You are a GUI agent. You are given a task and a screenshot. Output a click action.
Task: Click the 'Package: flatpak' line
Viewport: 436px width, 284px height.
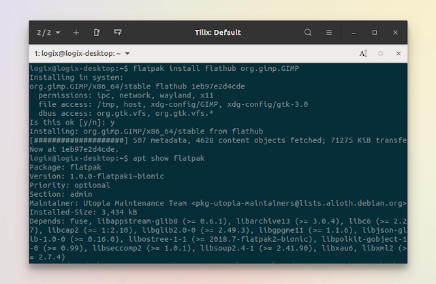65,167
